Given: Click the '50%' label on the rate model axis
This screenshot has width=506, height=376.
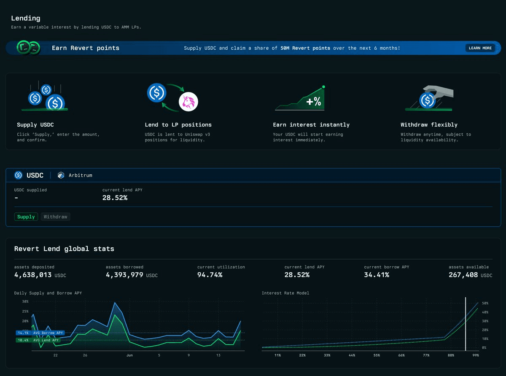Looking at the screenshot, I should click(x=485, y=303).
